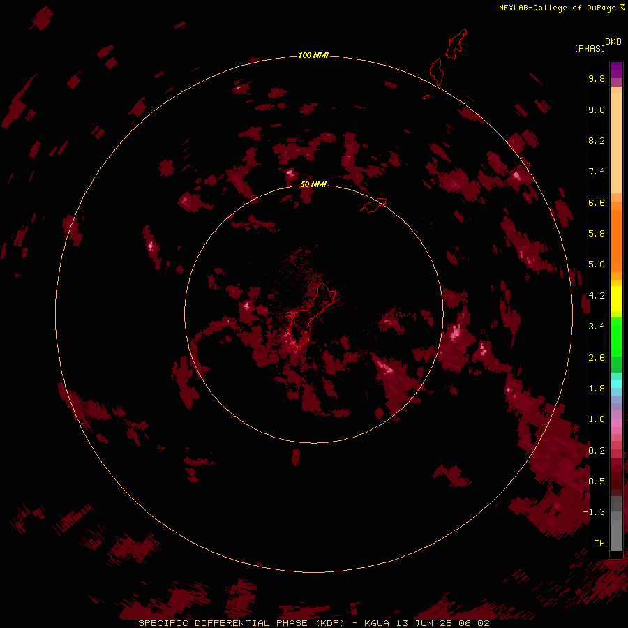Viewport: 628px width, 628px height.
Task: Click the "DKD" product code label
Action: tap(613, 42)
